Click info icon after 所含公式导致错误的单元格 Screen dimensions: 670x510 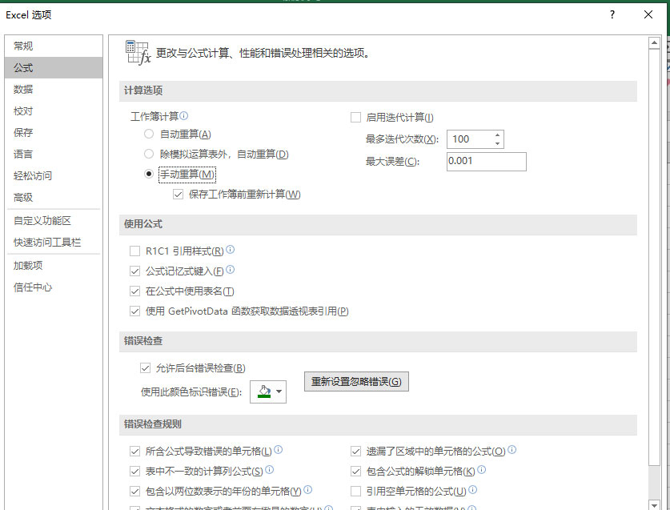tap(279, 449)
